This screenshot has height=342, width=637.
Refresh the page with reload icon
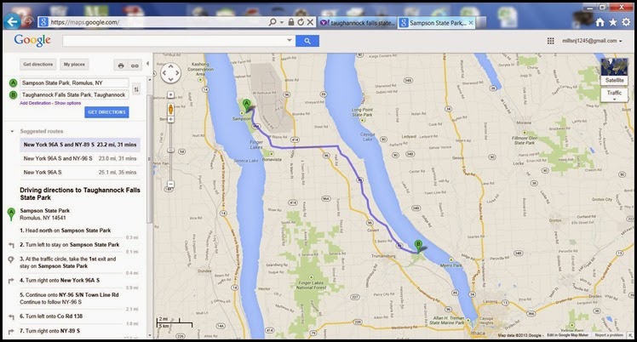301,22
